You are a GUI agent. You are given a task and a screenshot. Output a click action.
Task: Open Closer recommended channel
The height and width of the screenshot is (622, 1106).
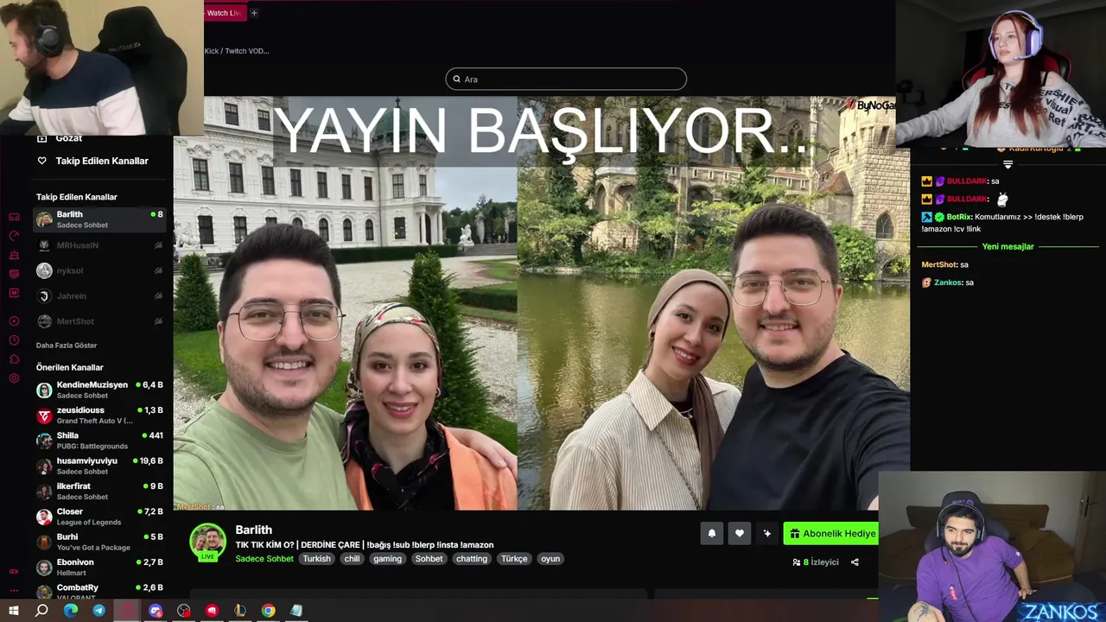(x=99, y=517)
